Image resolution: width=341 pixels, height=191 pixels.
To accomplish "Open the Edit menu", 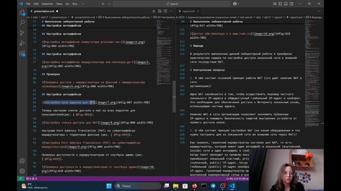I will (36, 4).
